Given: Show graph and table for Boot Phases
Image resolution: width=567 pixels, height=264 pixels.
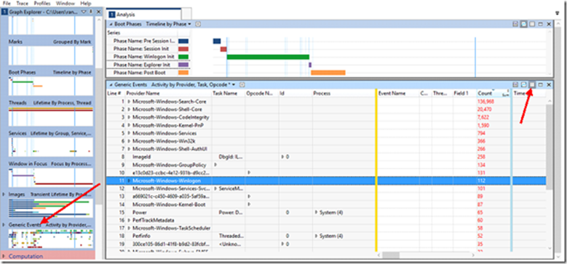Looking at the screenshot, I should 516,24.
